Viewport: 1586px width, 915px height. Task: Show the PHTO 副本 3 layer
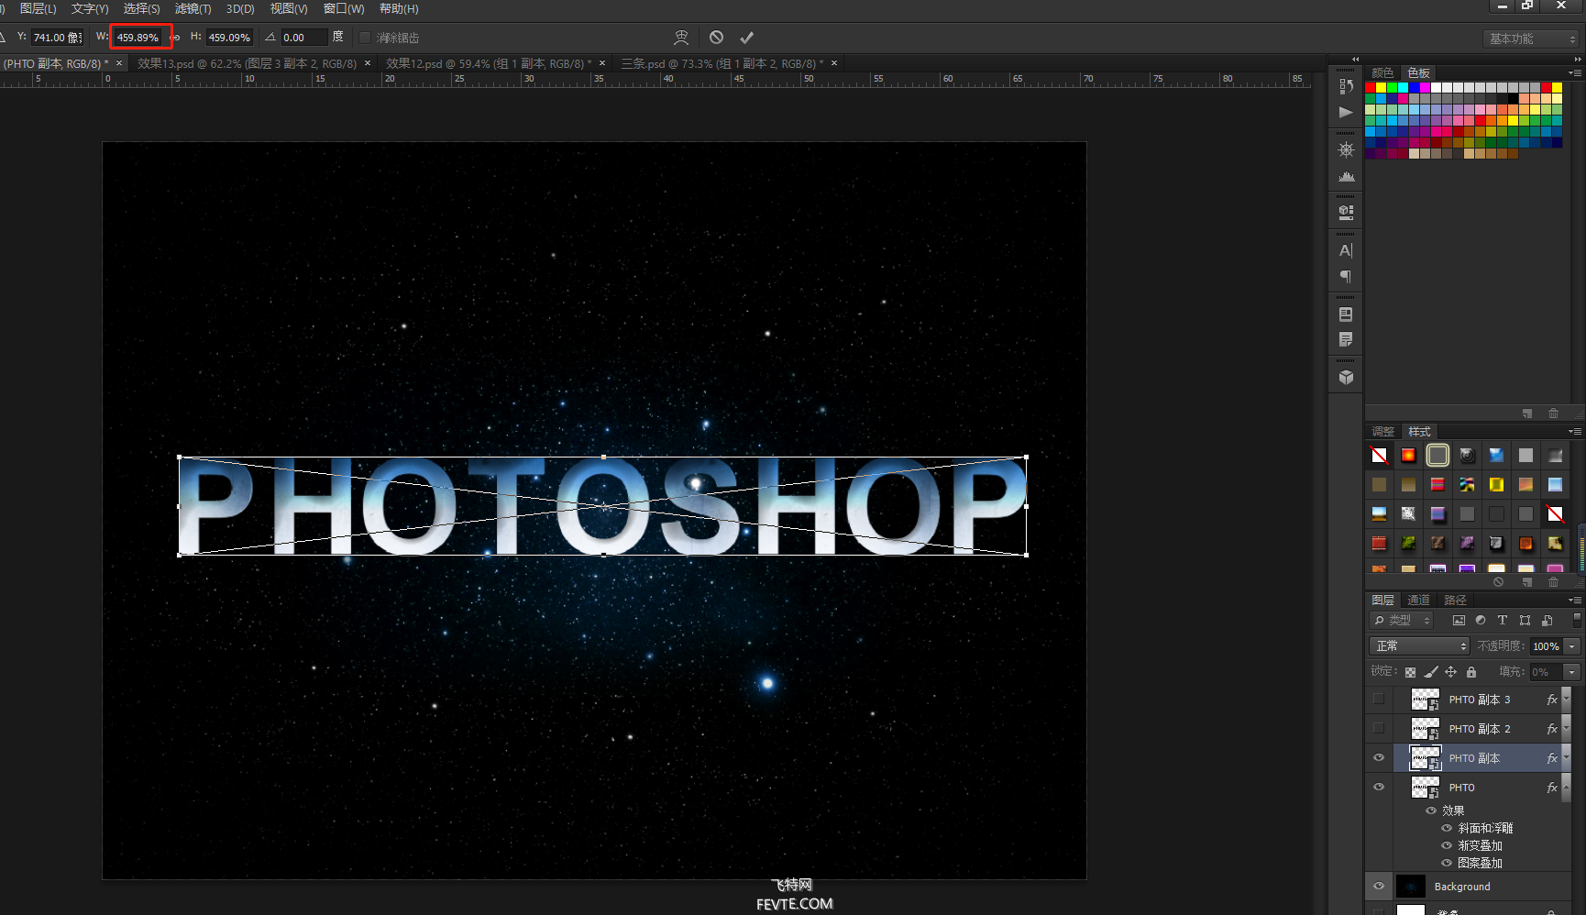(x=1379, y=699)
